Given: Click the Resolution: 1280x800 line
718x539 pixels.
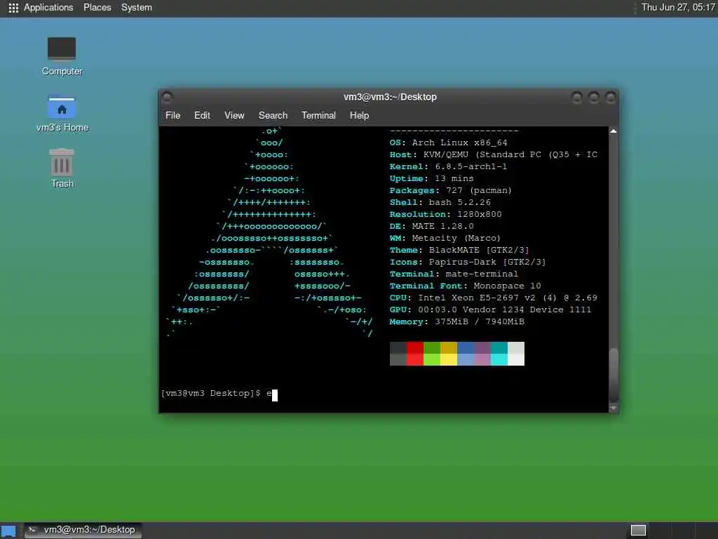Looking at the screenshot, I should [445, 214].
